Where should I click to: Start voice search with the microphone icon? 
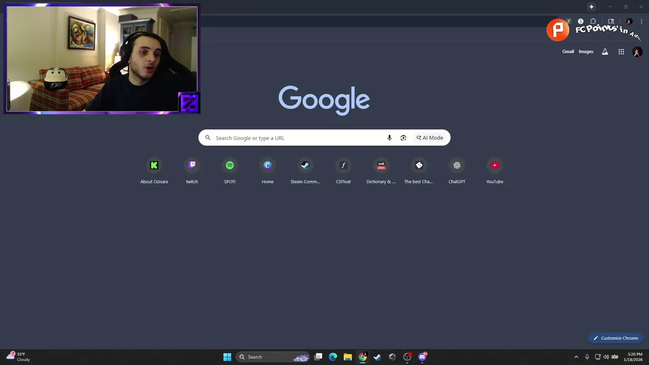[389, 138]
